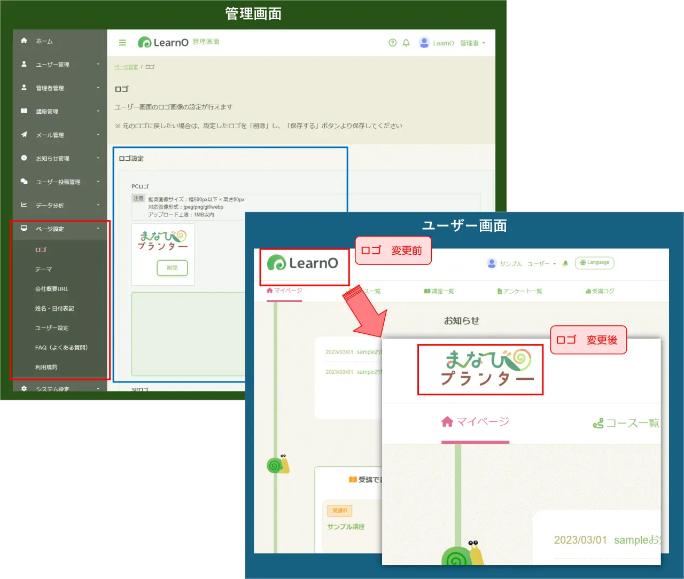Screen dimensions: 684x579
Task: Click the empty logo upload drop area
Action: (188, 334)
